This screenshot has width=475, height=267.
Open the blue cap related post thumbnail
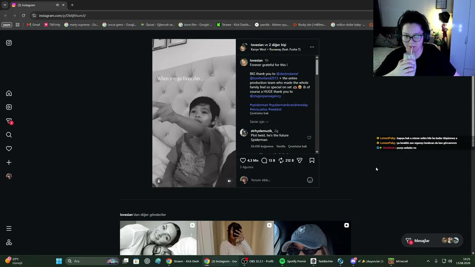[x=312, y=238]
